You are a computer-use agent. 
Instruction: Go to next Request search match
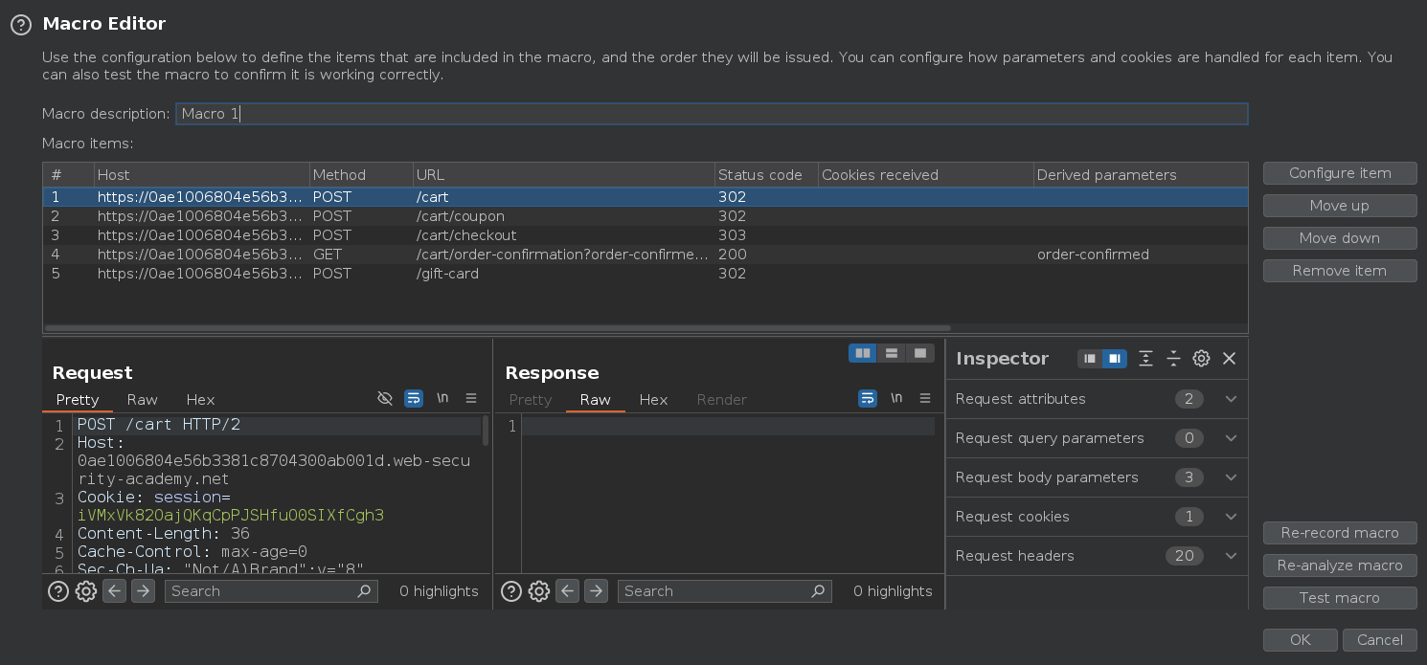click(x=143, y=591)
